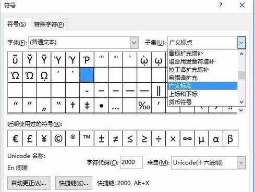Select the Greek Ῥ symbol in grid

point(87,60)
